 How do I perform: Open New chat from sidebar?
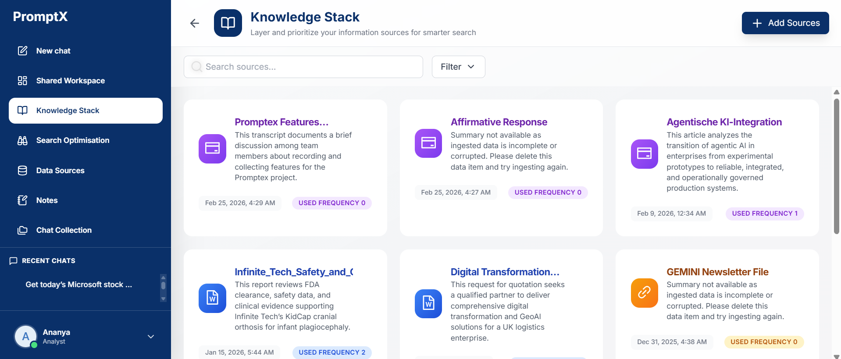point(86,51)
